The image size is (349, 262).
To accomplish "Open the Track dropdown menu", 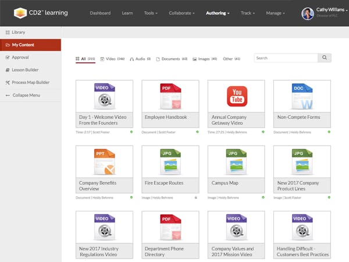I will (x=248, y=13).
